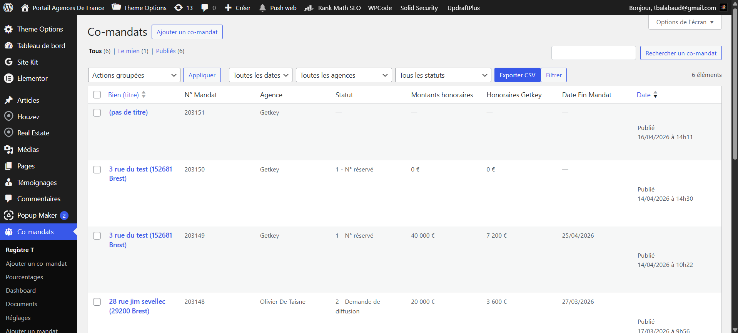
Task: Sort by Bien (titre) arrows icon
Action: [144, 95]
